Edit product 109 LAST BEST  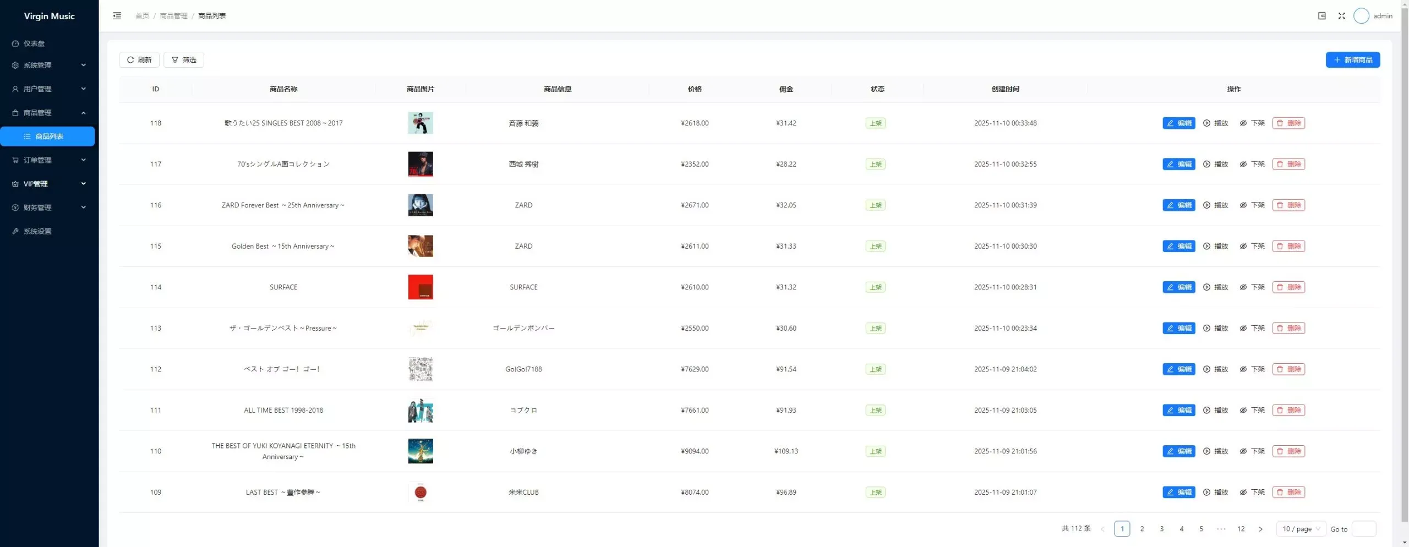pyautogui.click(x=1178, y=492)
